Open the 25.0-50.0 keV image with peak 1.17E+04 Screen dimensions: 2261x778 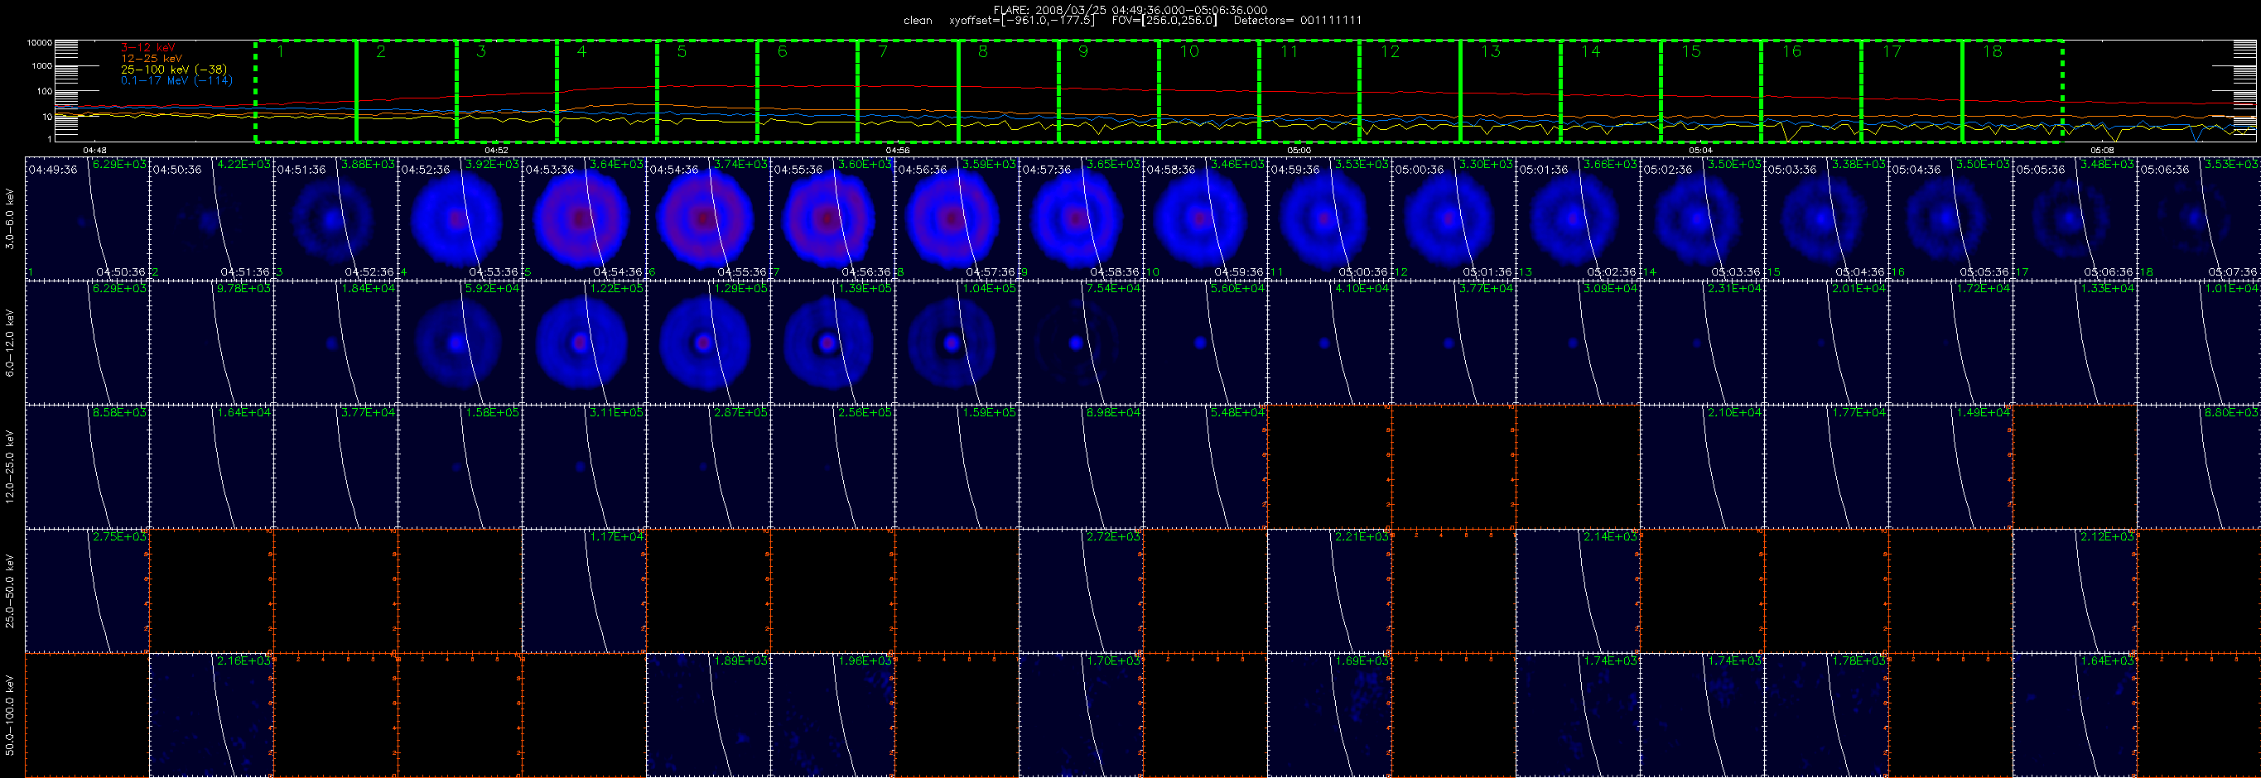point(584,591)
